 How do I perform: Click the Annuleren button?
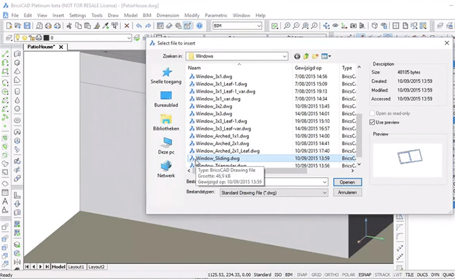[x=347, y=192]
